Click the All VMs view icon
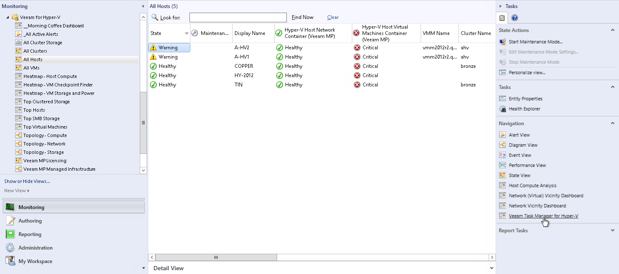The height and width of the screenshot is (274, 619). click(x=19, y=68)
